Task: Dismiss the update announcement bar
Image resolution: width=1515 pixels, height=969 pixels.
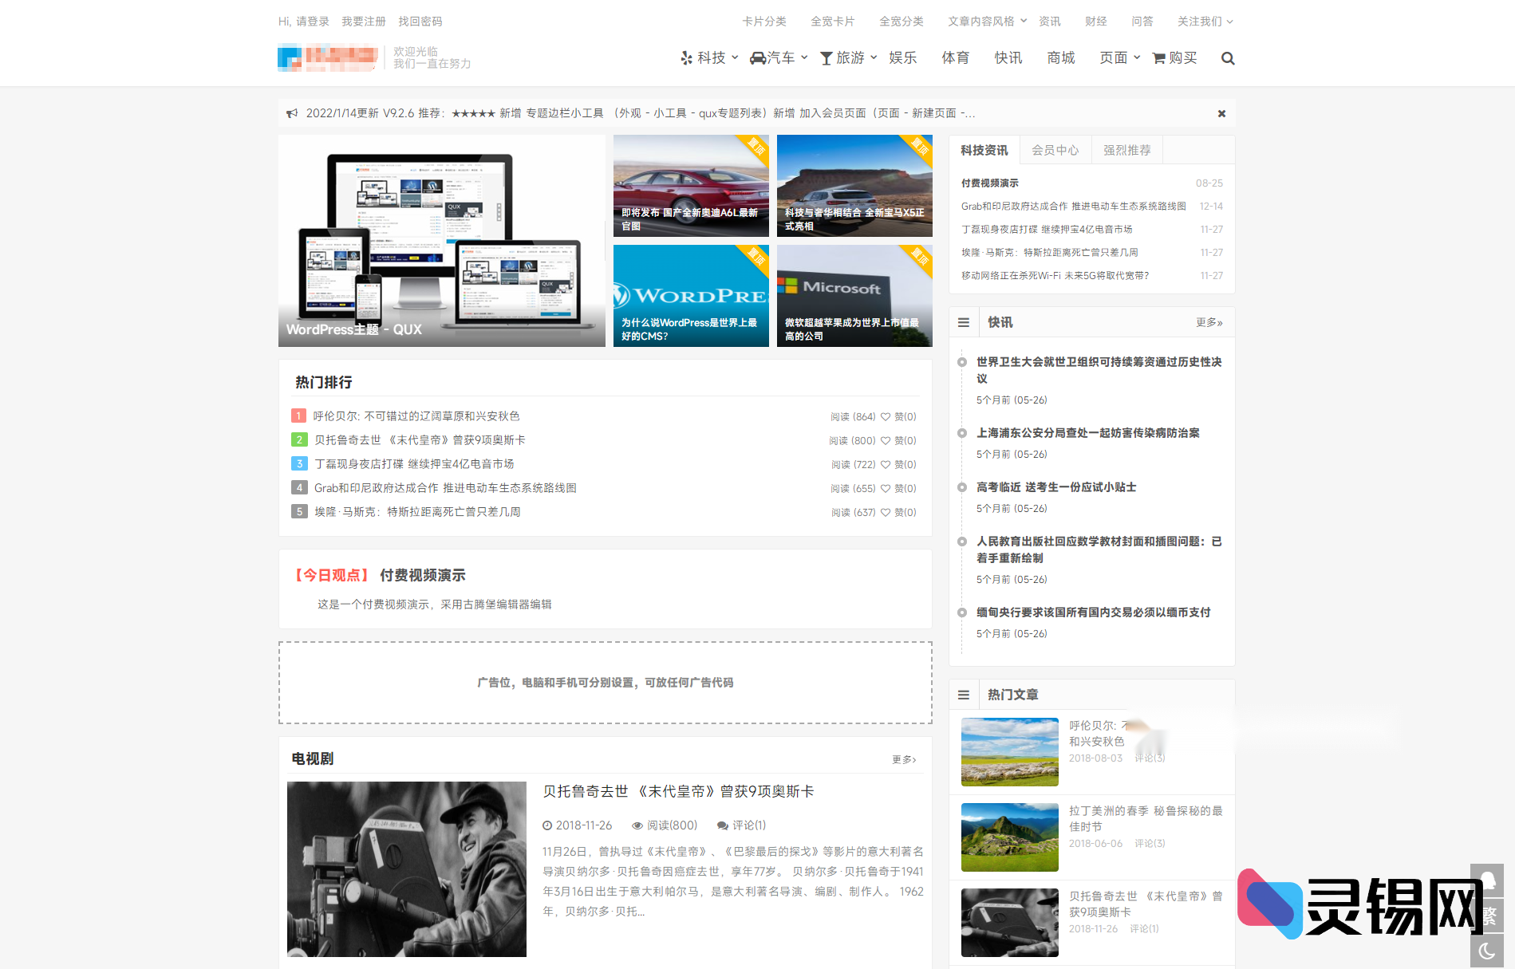Action: click(1221, 112)
